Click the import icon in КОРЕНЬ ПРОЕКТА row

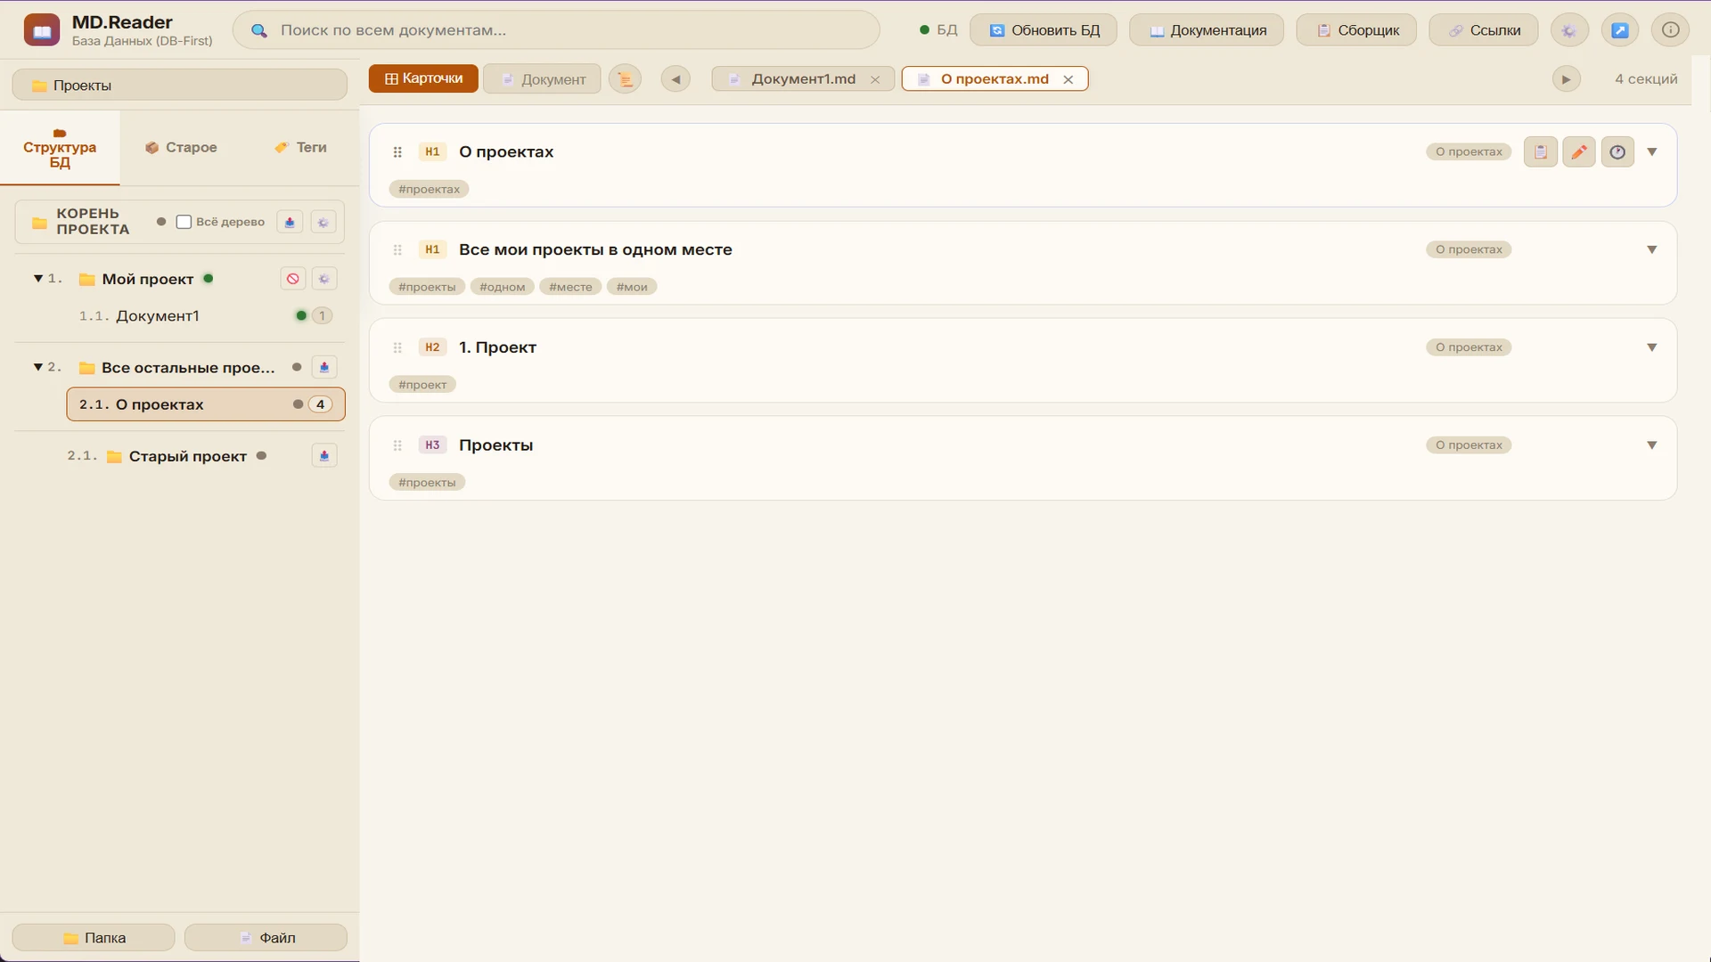pyautogui.click(x=290, y=223)
